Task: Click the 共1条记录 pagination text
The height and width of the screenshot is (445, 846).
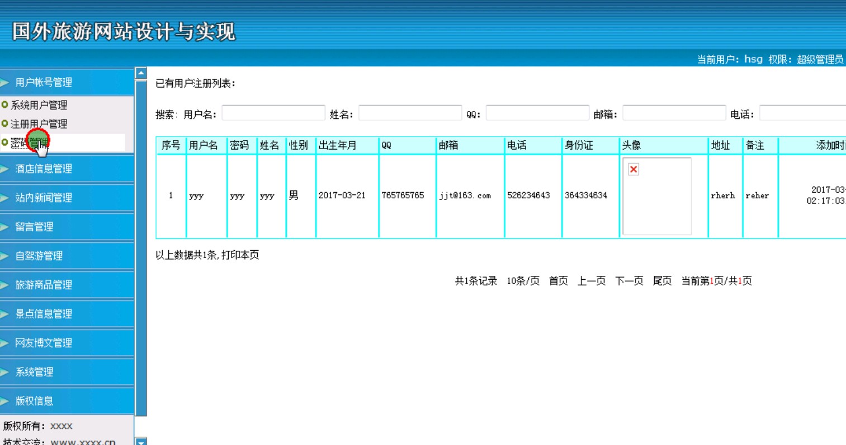Action: point(476,281)
